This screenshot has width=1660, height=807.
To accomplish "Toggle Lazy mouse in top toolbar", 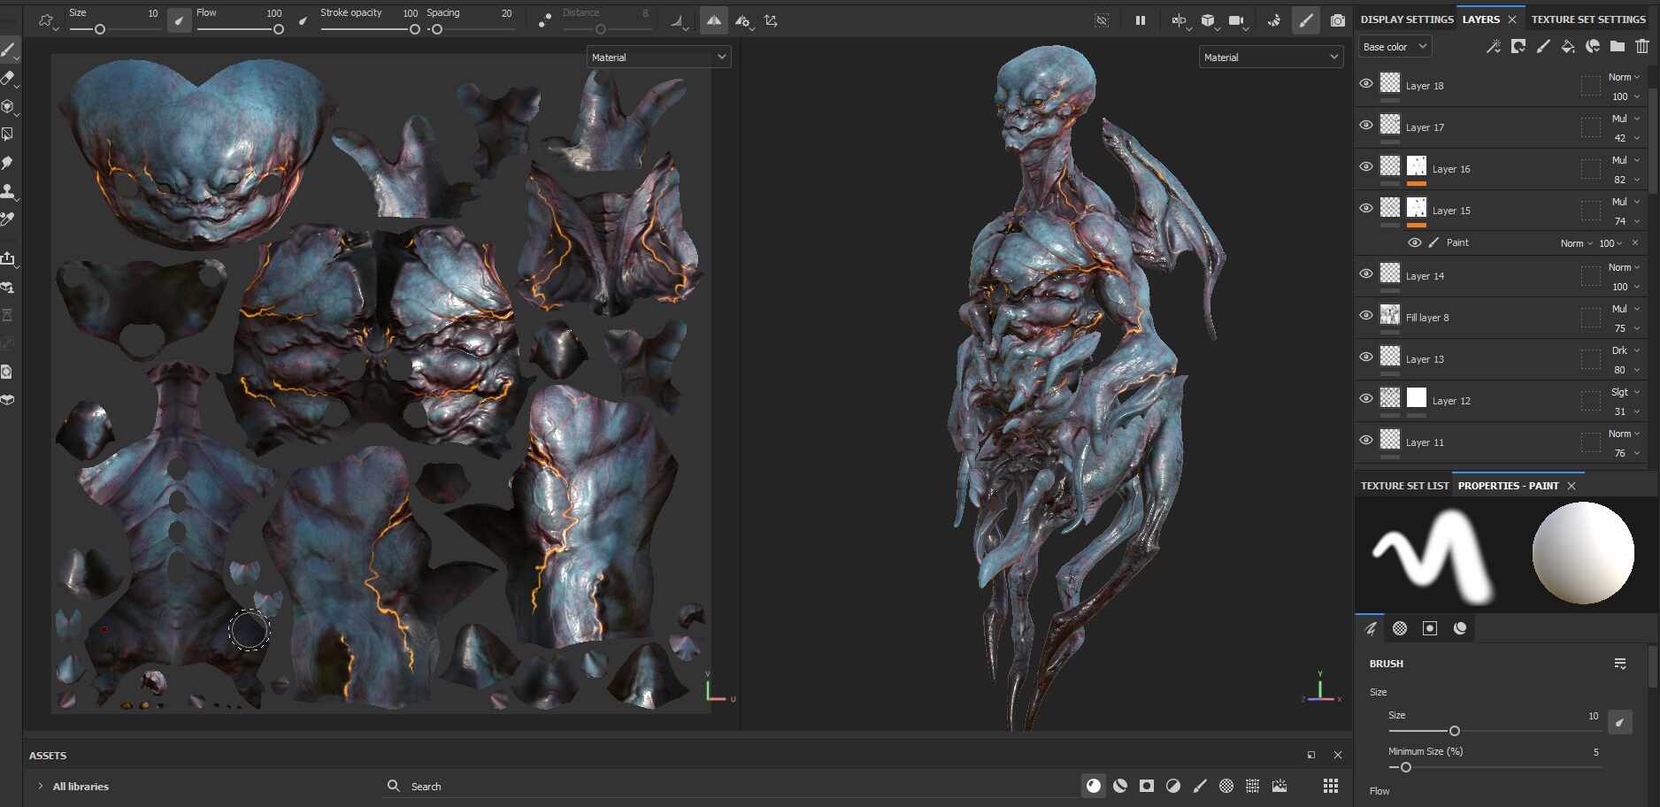I will coord(545,20).
